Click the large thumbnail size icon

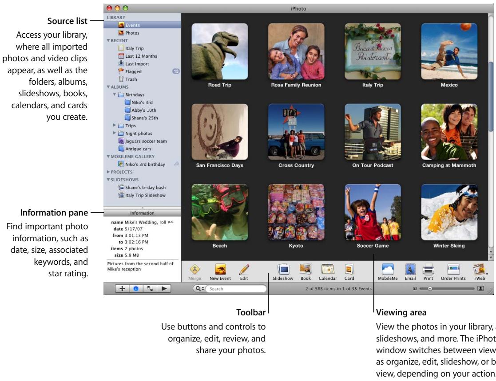click(480, 288)
